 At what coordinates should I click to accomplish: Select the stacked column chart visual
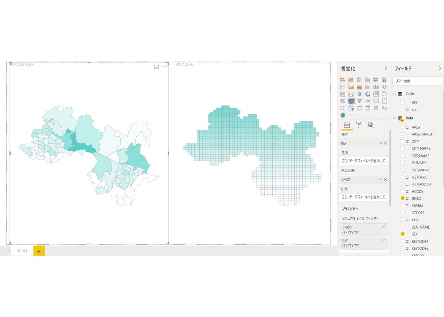(351, 80)
